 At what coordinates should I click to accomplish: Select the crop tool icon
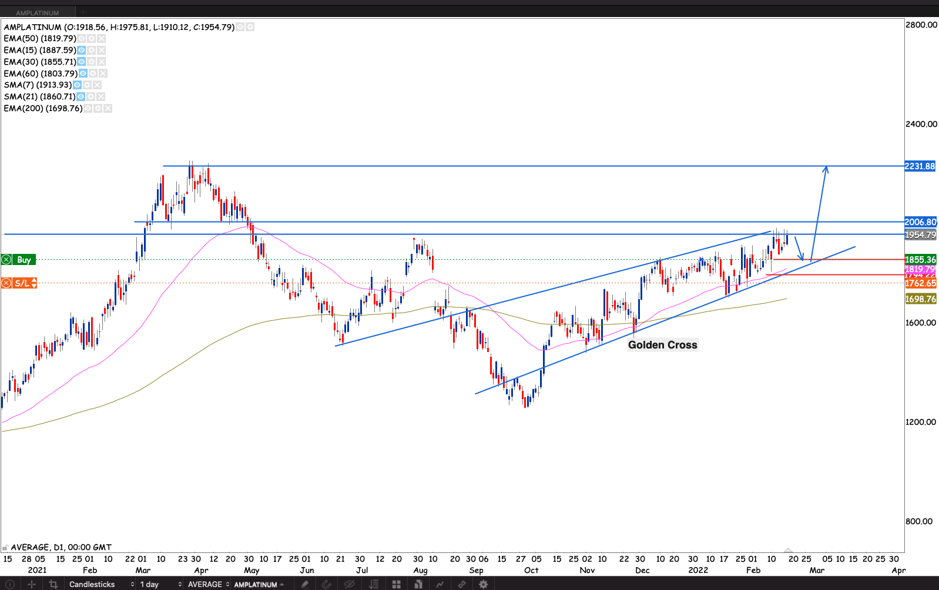pos(53,584)
